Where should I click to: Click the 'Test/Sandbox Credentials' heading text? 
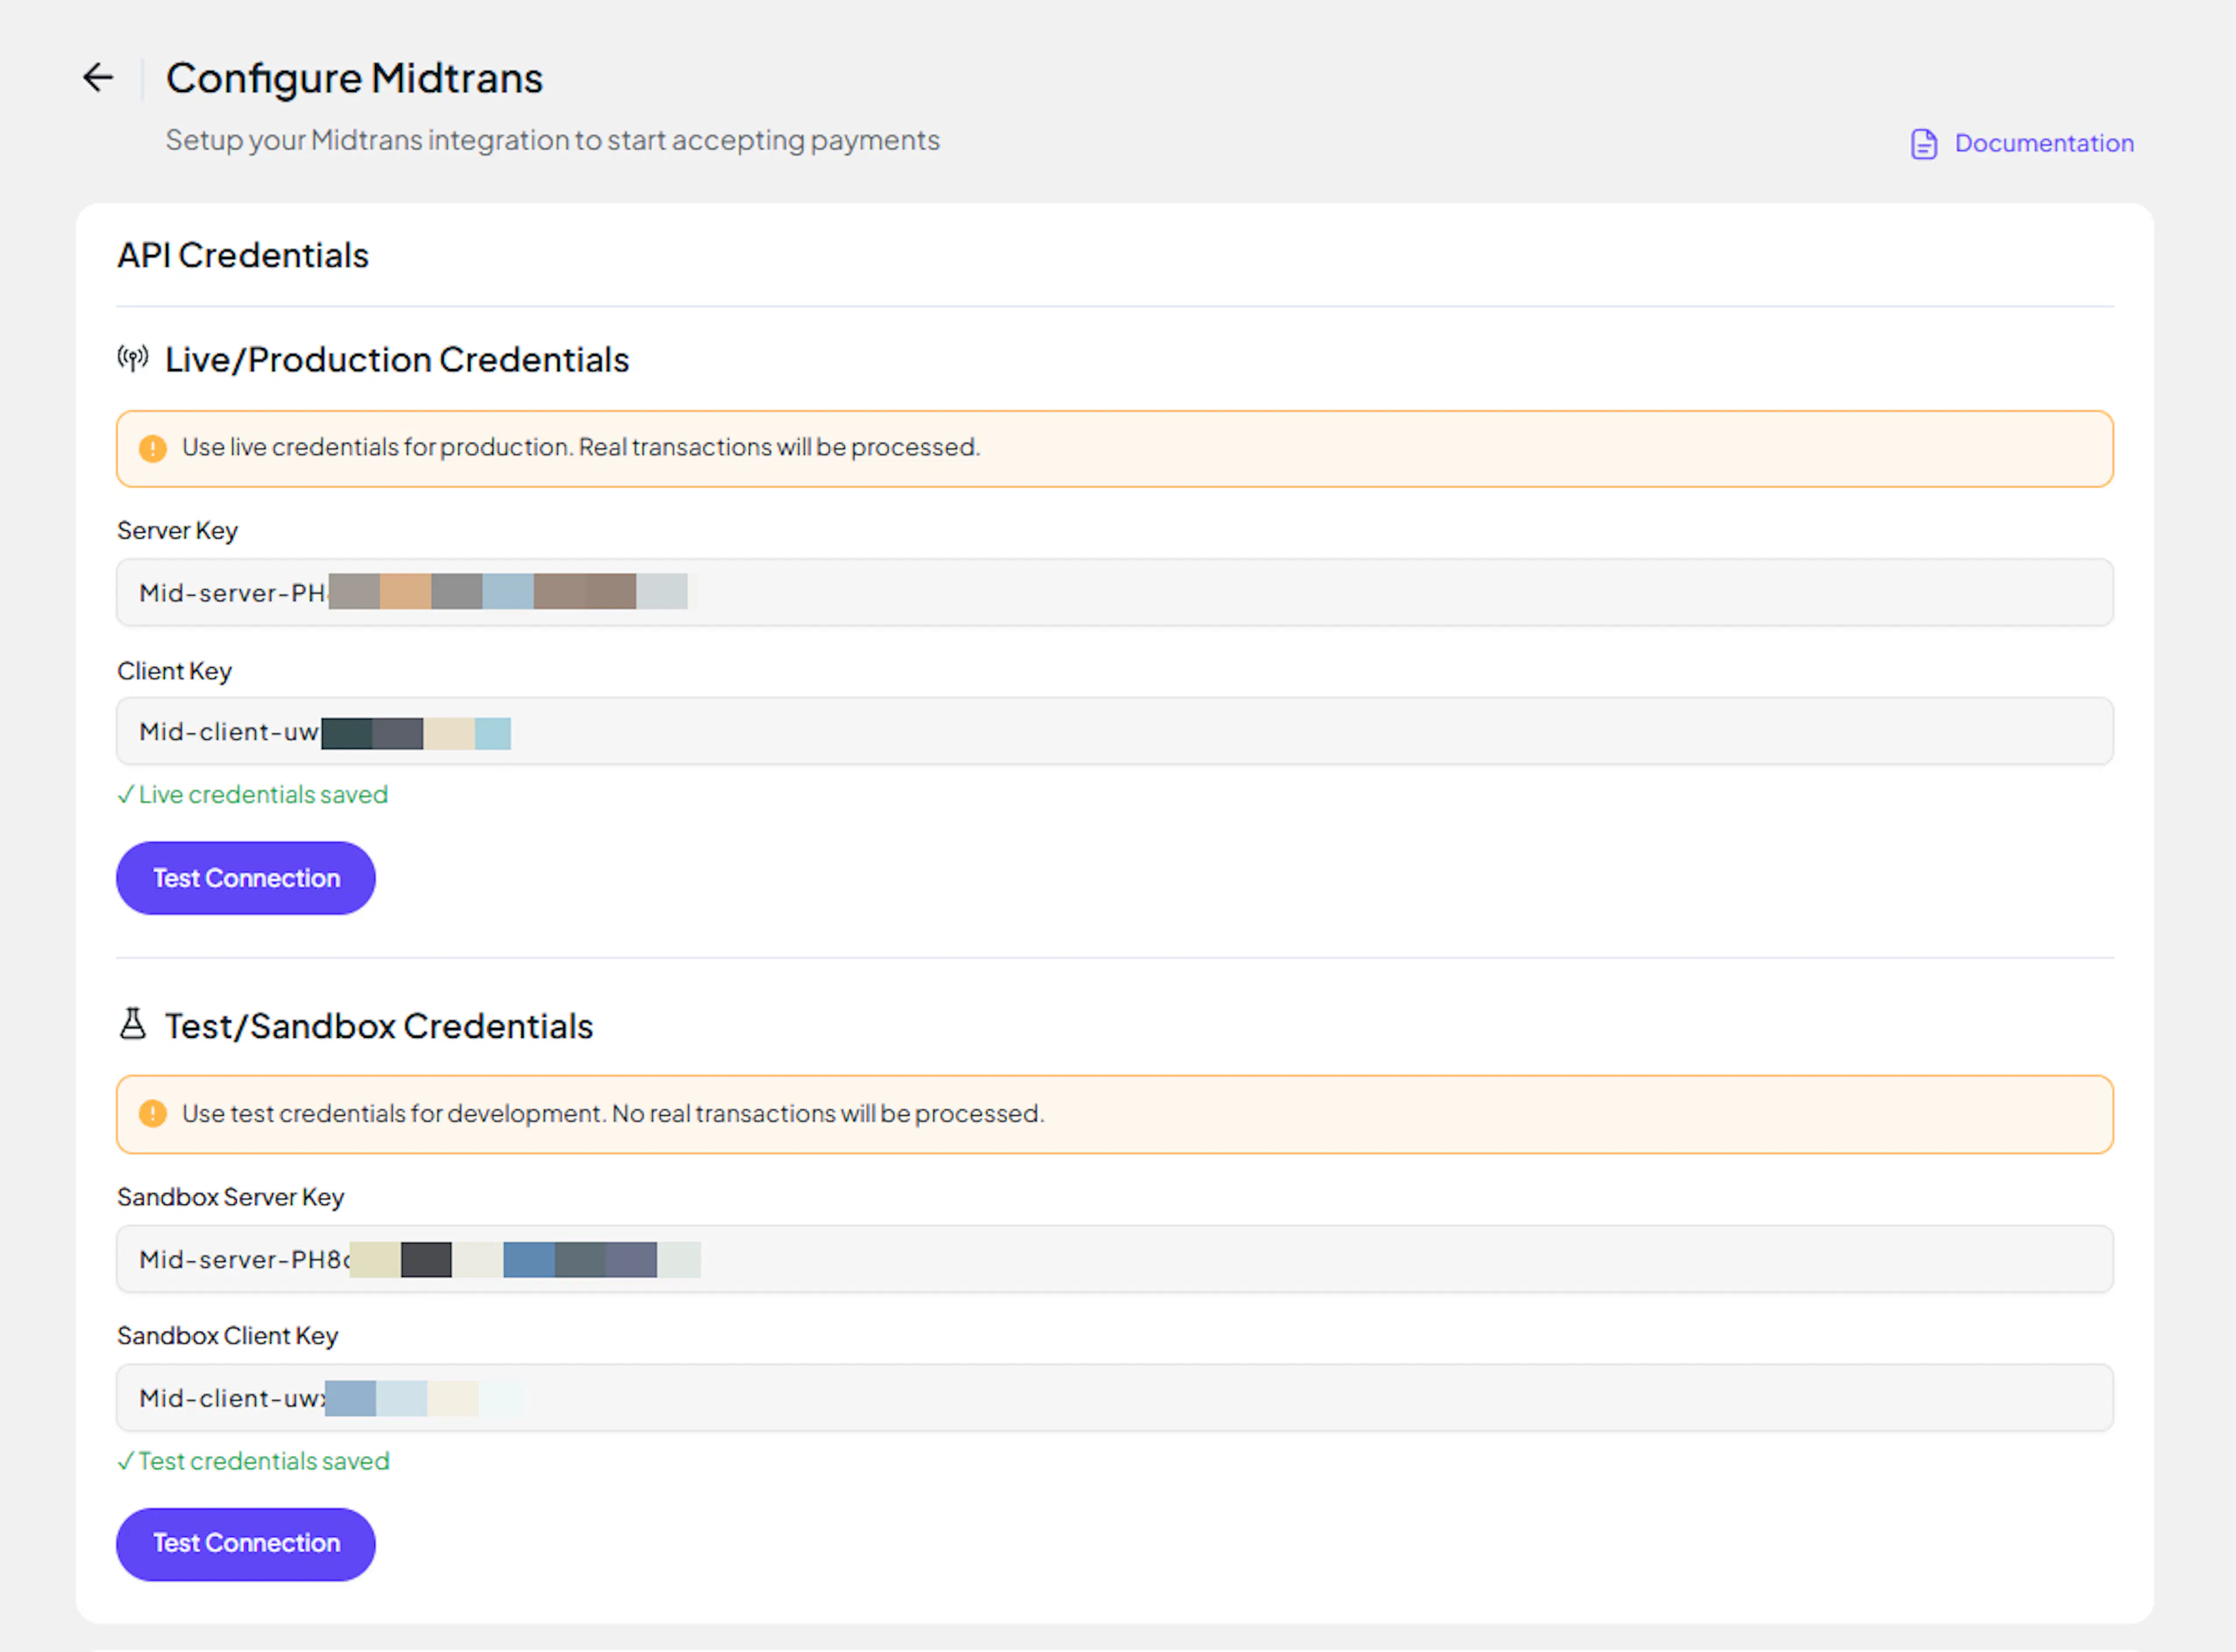click(x=379, y=1026)
